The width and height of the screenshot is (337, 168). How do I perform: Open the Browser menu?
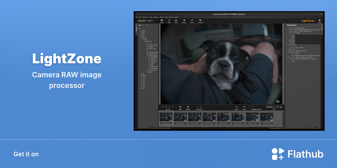pyautogui.click(x=145, y=17)
